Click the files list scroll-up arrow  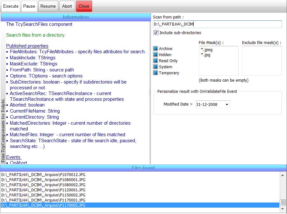[x=283, y=175]
